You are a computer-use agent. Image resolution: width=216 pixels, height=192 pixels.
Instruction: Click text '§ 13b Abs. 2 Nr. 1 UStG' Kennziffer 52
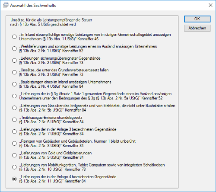coord(51,51)
